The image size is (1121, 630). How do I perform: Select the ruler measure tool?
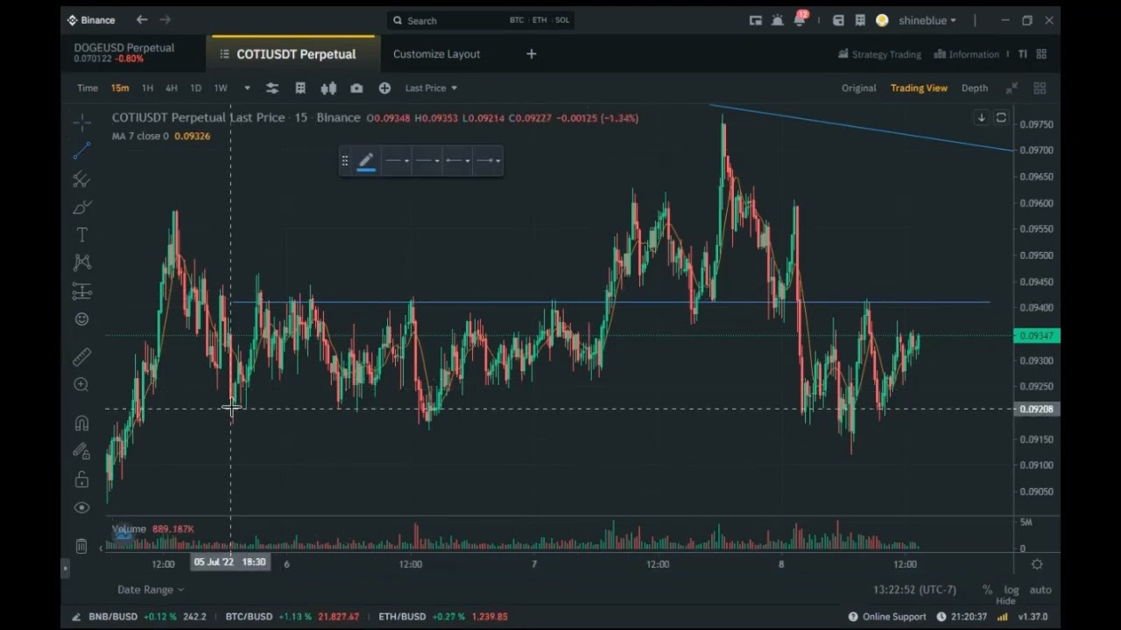pyautogui.click(x=81, y=356)
